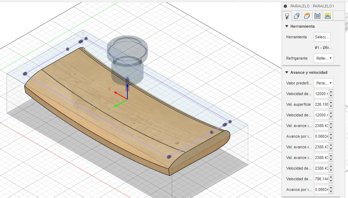Viewport: 348px width, 198px height.
Task: Click the red X axis arrow at origin
Action: [x=116, y=93]
